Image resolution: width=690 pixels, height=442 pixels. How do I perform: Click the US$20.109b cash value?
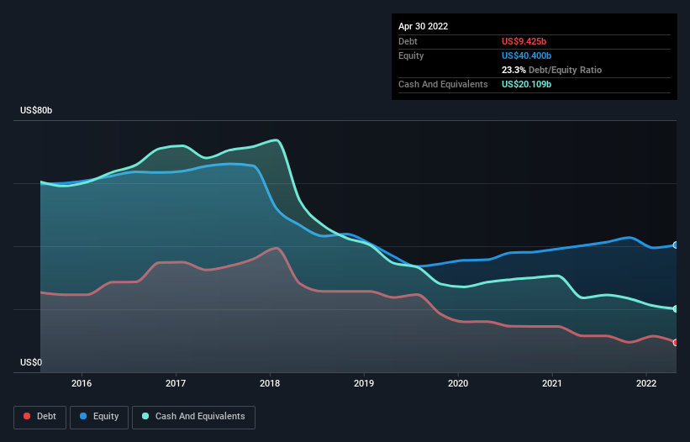click(526, 84)
